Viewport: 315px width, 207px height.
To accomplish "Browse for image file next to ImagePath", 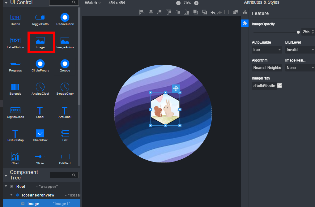I will click(x=279, y=86).
